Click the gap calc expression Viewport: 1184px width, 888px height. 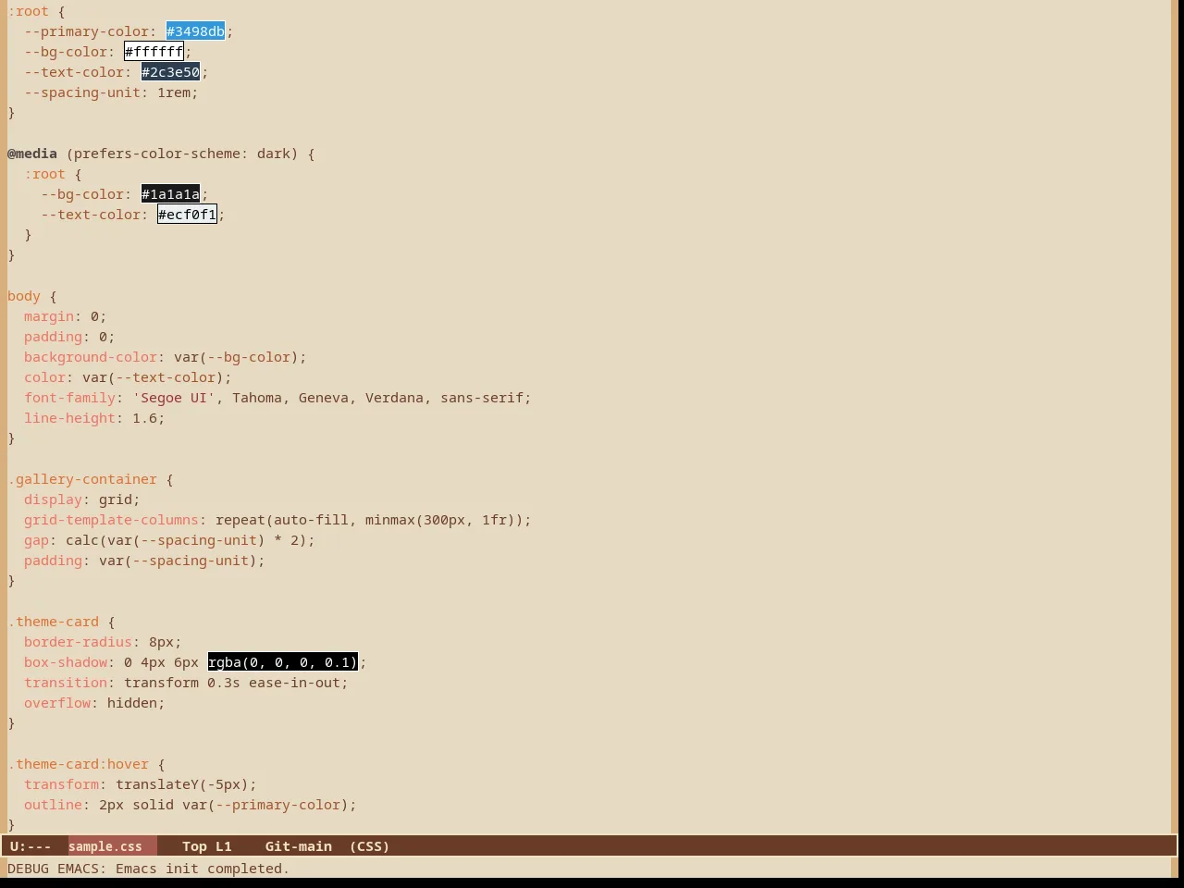pyautogui.click(x=186, y=540)
